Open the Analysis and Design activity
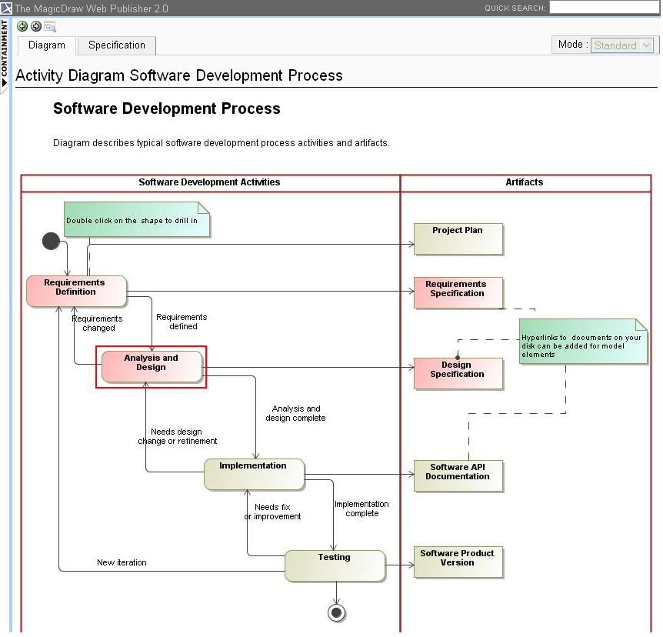Viewport: 663px width, 637px height. pyautogui.click(x=152, y=367)
